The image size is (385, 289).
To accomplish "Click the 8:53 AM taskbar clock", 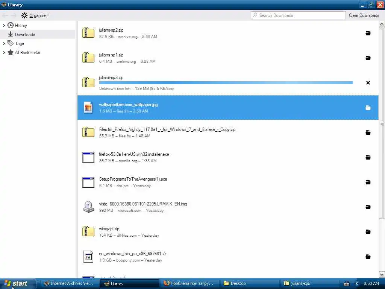I will (x=371, y=283).
